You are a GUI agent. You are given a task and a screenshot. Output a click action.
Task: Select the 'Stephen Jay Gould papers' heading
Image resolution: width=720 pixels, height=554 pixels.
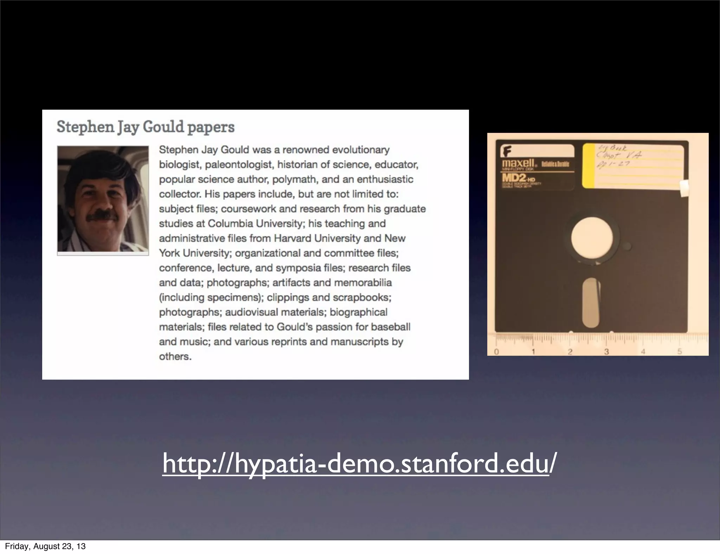pyautogui.click(x=146, y=127)
